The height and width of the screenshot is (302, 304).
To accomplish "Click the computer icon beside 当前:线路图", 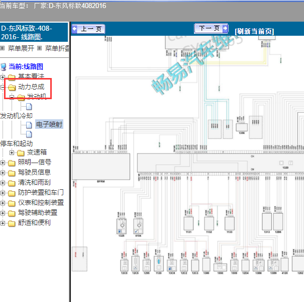I will [4, 67].
